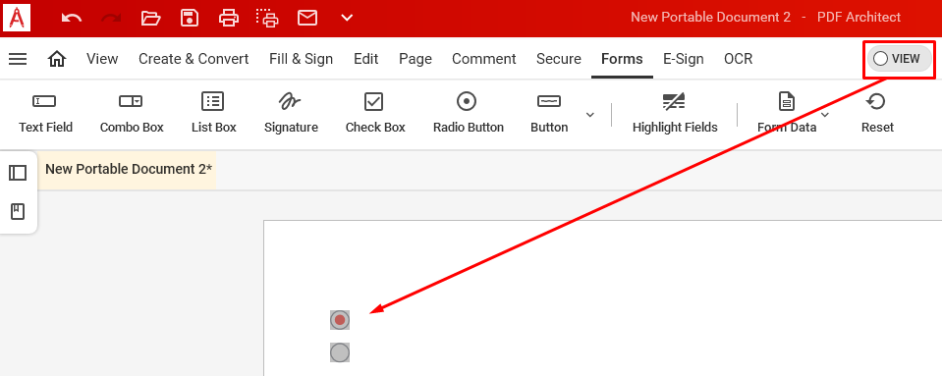Viewport: 942px width, 376px height.
Task: Expand the Form Data dropdown arrow
Action: pyautogui.click(x=825, y=115)
